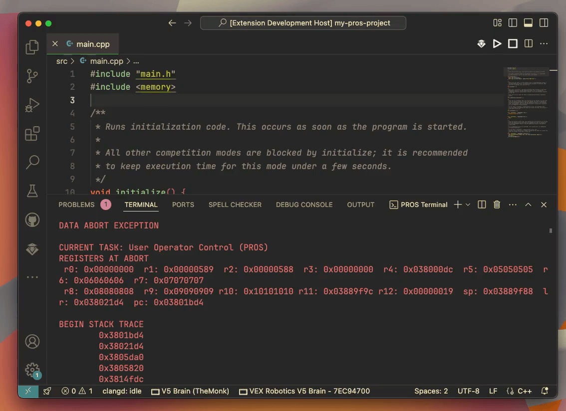The width and height of the screenshot is (566, 411).
Task: Click the <memory> include link
Action: click(x=156, y=87)
